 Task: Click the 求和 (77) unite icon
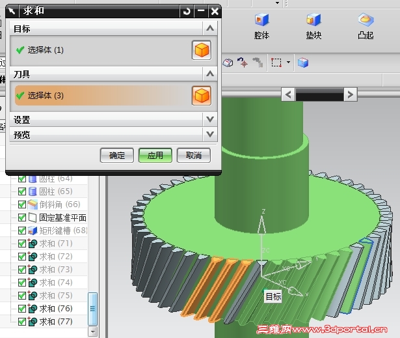pos(33,322)
